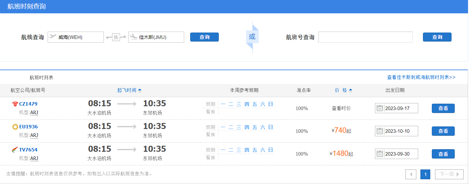The image size is (469, 184).
Task: Click weekday 四 in EU1936 schedule
Action: coord(247,127)
